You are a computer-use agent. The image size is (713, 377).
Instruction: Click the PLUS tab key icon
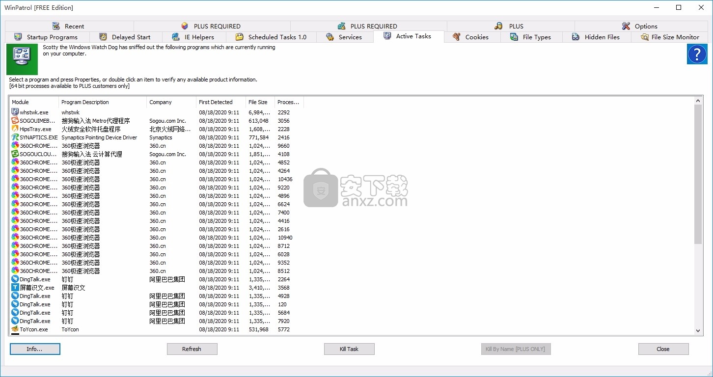[x=498, y=26]
